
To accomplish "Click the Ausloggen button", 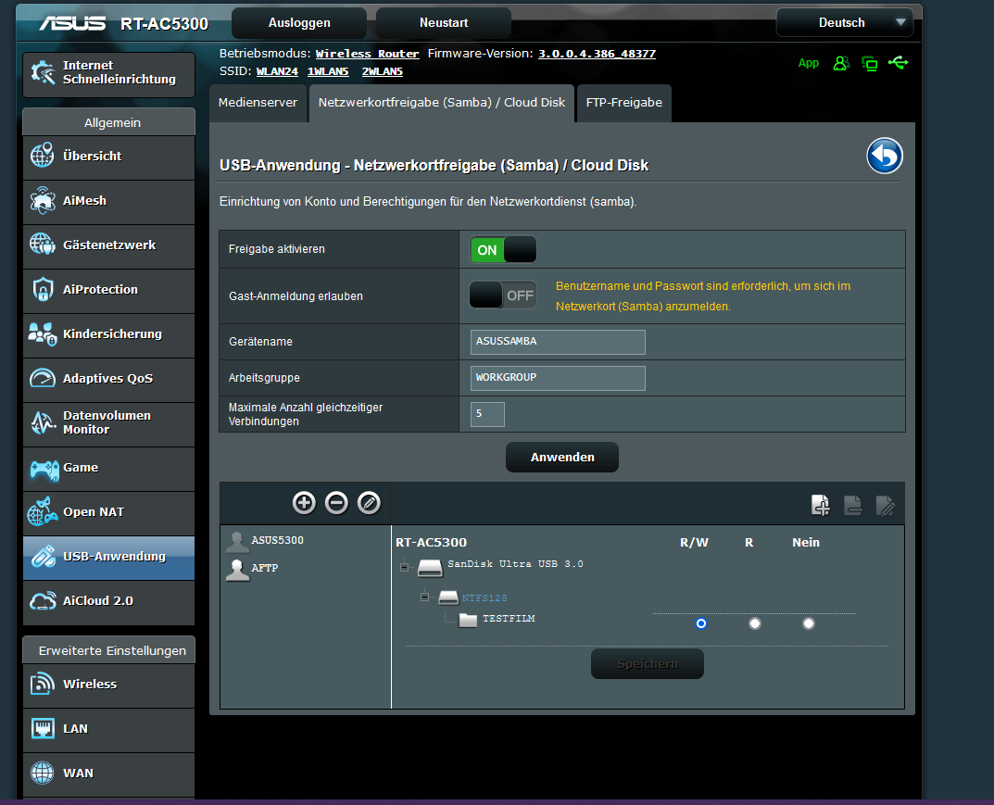I will [x=299, y=23].
